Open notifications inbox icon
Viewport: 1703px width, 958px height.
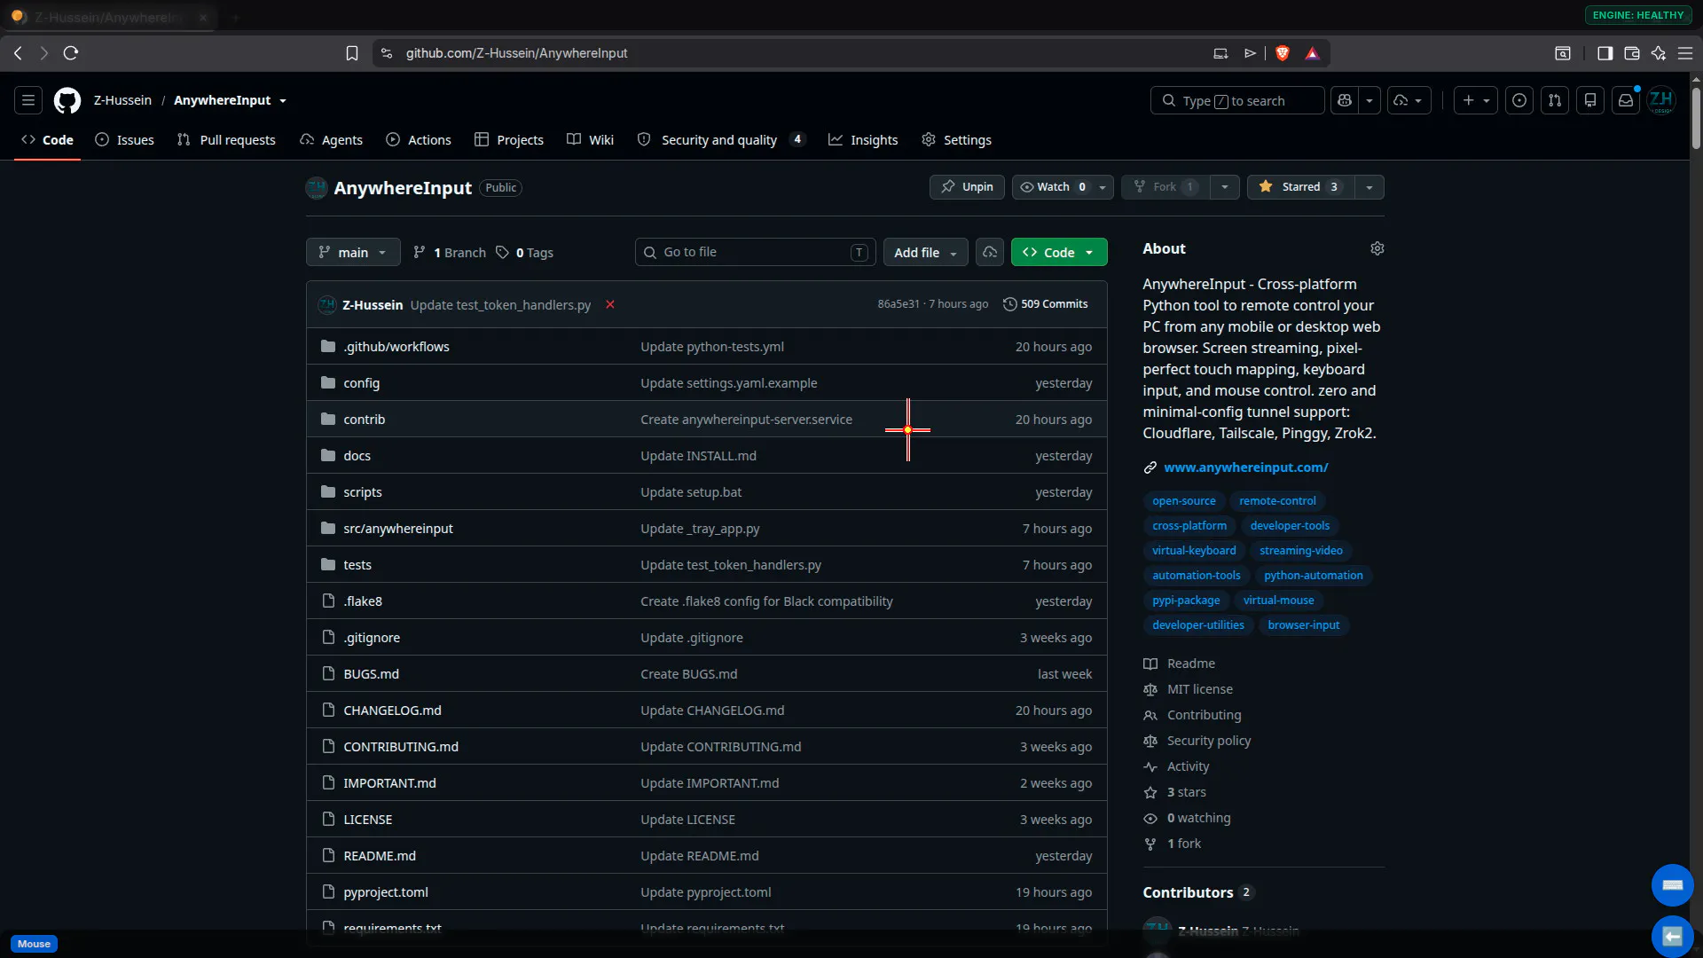[1626, 100]
